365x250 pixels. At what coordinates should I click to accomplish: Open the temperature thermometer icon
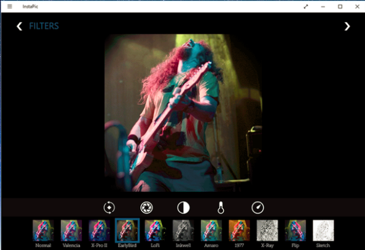click(220, 207)
